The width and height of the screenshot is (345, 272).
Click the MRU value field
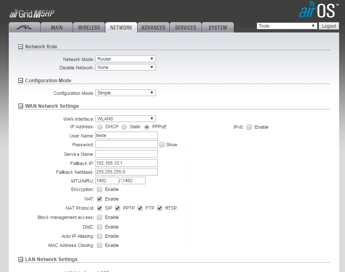pos(133,180)
